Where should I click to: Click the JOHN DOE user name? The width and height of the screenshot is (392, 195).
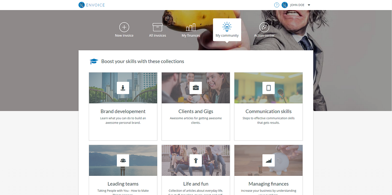[x=297, y=5]
